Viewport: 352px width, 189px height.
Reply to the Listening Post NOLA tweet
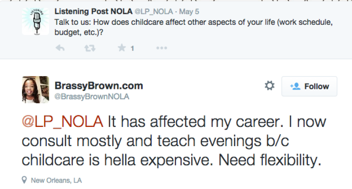(60, 48)
